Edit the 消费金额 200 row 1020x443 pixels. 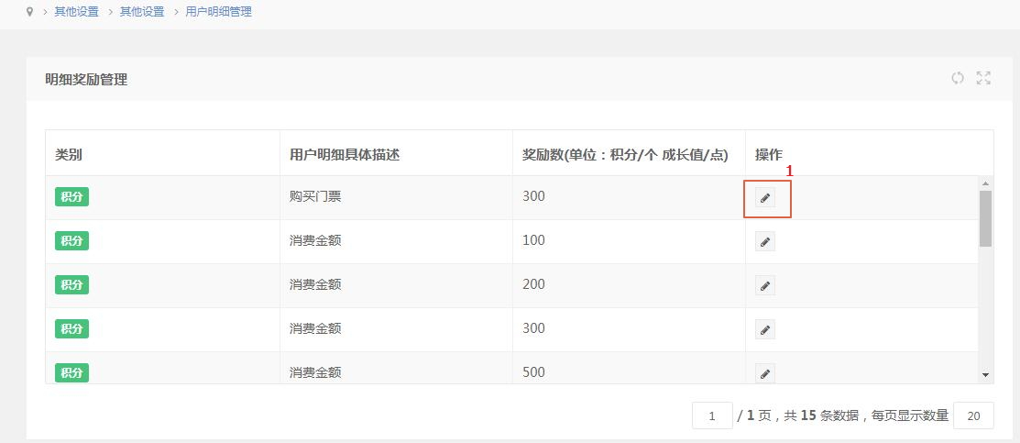click(765, 285)
